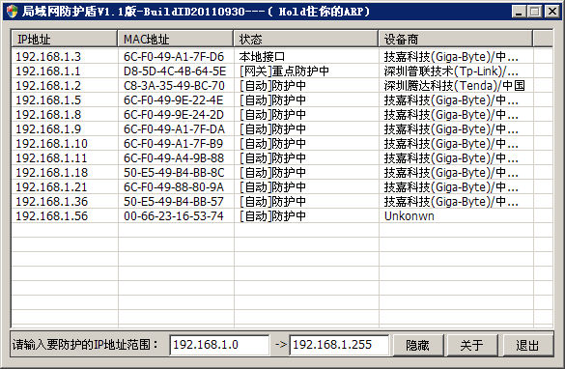
Task: Focus the start IP field 192.168.1.0
Action: pos(219,345)
